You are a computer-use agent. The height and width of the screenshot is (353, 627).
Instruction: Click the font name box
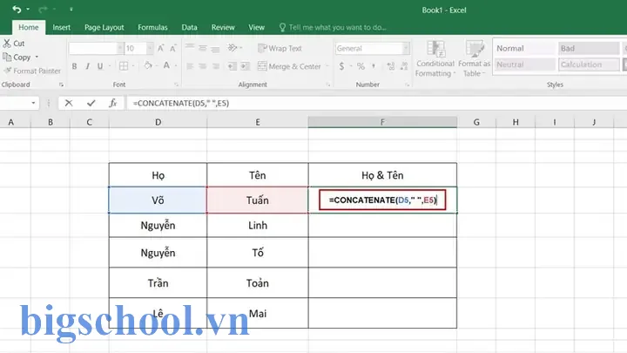(x=93, y=49)
